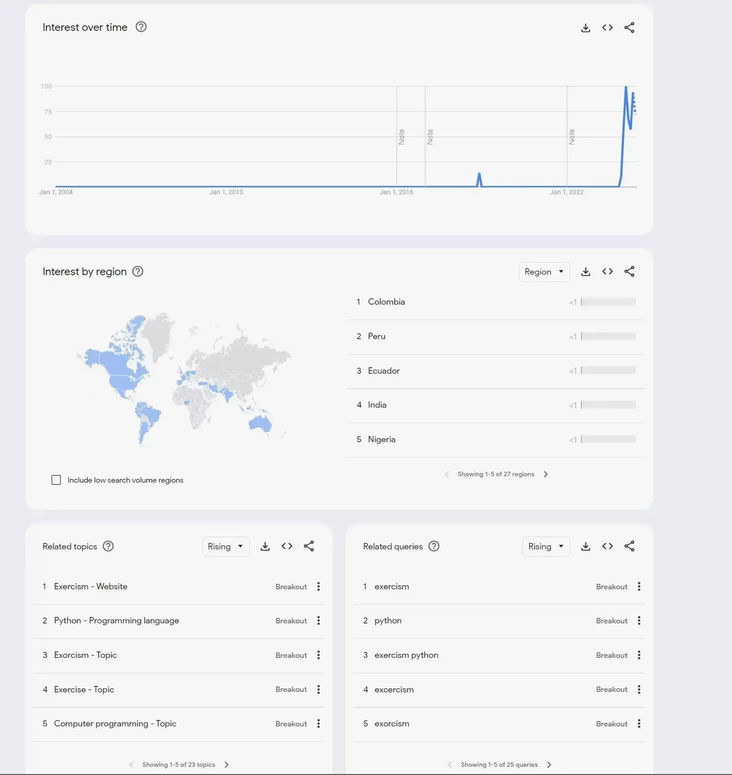Click India interest value bar
Image resolution: width=732 pixels, height=775 pixels.
coord(608,405)
